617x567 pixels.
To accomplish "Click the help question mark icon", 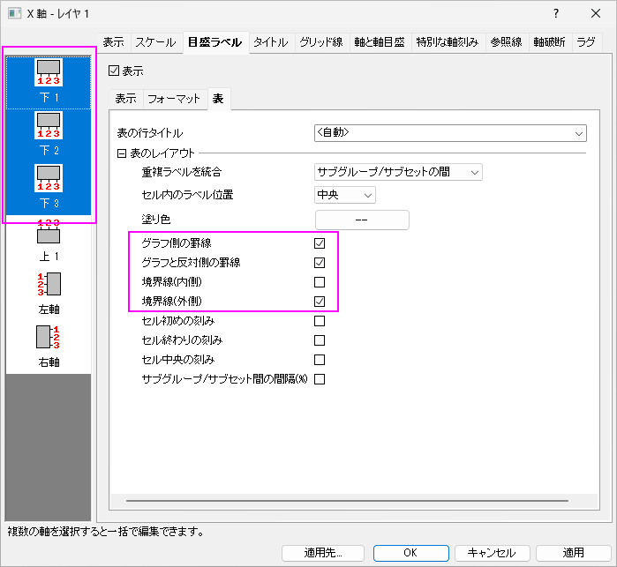I will [555, 13].
